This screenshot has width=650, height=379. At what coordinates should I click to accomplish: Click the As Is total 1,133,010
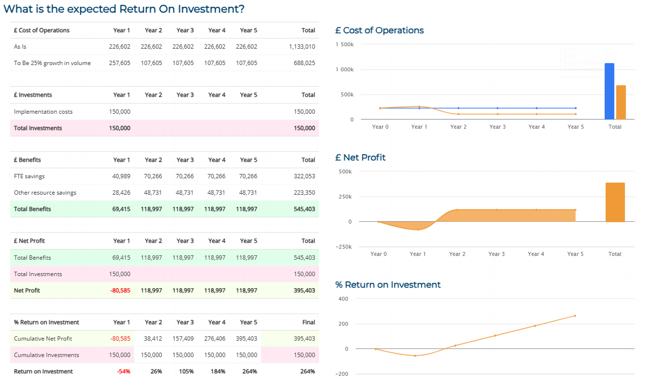[302, 47]
